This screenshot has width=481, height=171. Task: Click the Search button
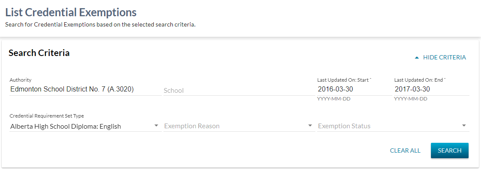(x=449, y=150)
